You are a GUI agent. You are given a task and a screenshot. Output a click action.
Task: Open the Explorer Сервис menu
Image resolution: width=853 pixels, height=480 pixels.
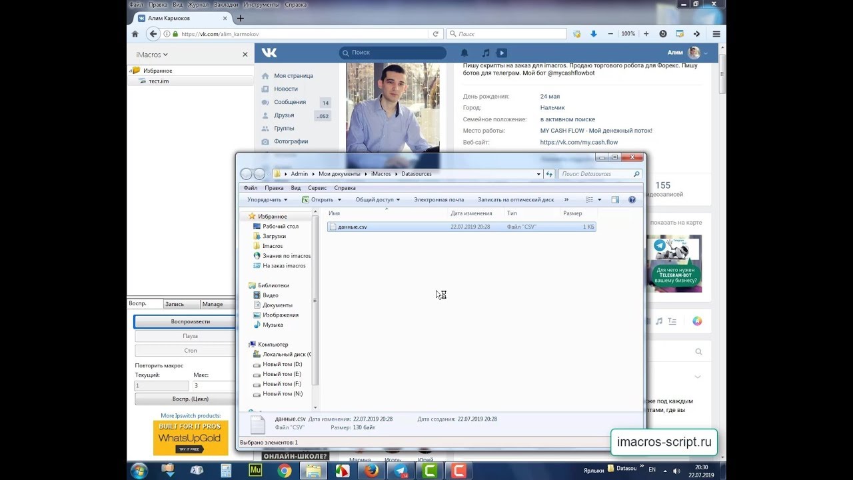pos(317,188)
